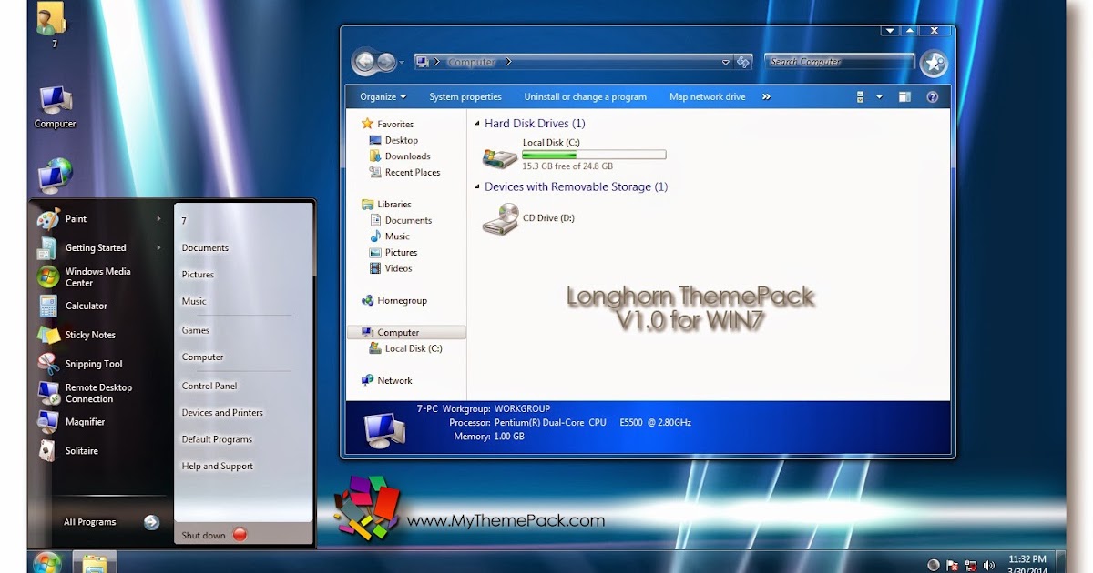This screenshot has height=573, width=1093.
Task: Click the red Shut down button icon
Action: tap(240, 535)
